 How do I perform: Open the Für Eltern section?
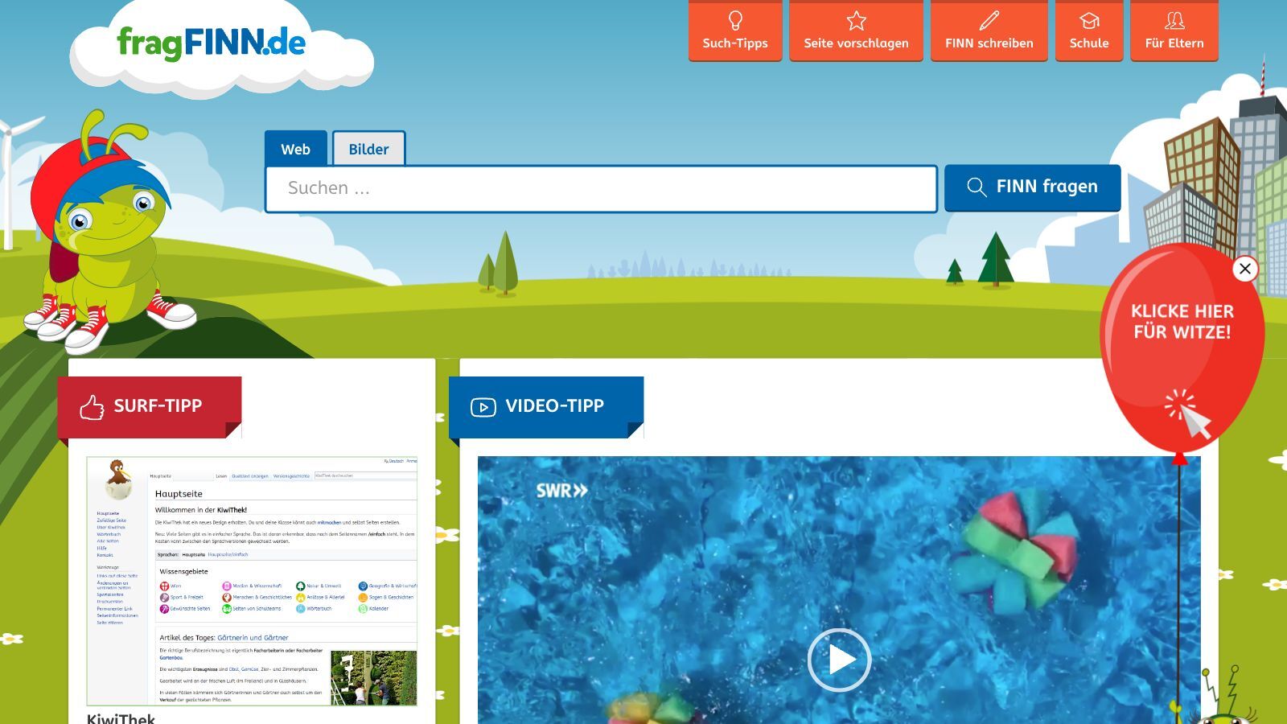pos(1174,31)
